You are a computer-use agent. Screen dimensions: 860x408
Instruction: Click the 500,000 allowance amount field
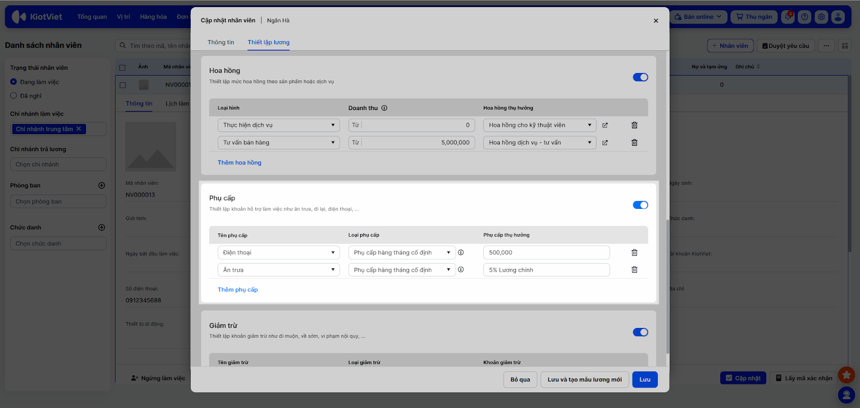pos(546,253)
